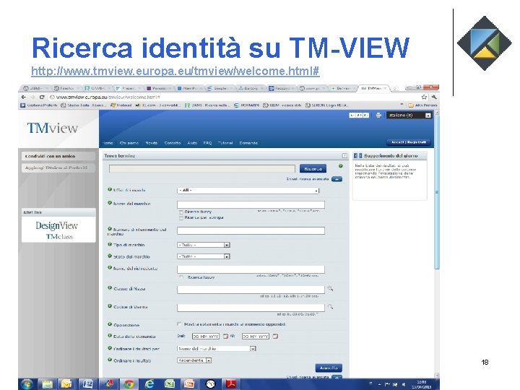Open the FAQ nav item
The width and height of the screenshot is (520, 390).
(207, 143)
